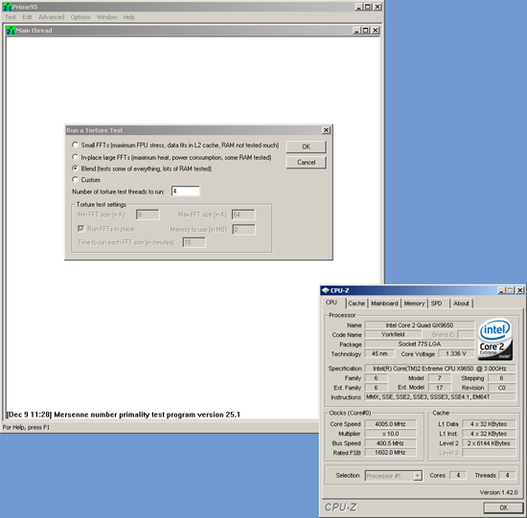Maximize the Prime95 main window
Screen dimensions: 527x518
368,7
